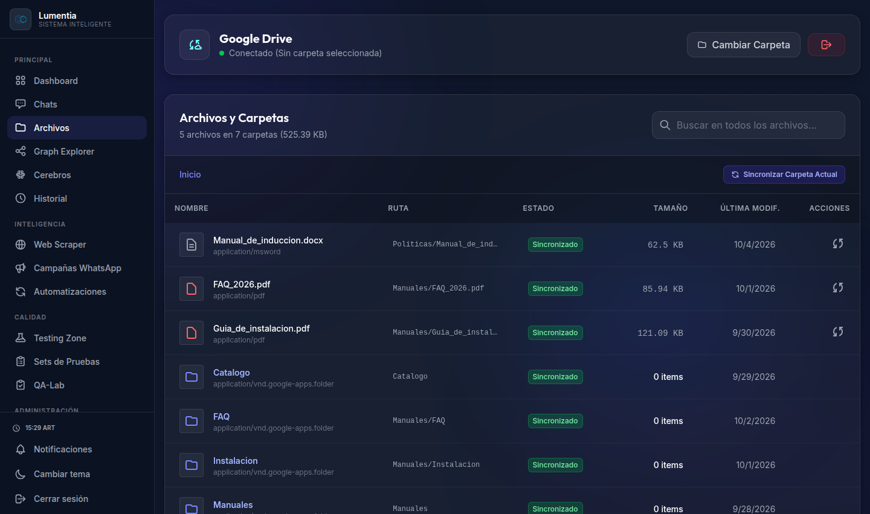Navigate to Cerebros
870x514 pixels.
click(77, 175)
